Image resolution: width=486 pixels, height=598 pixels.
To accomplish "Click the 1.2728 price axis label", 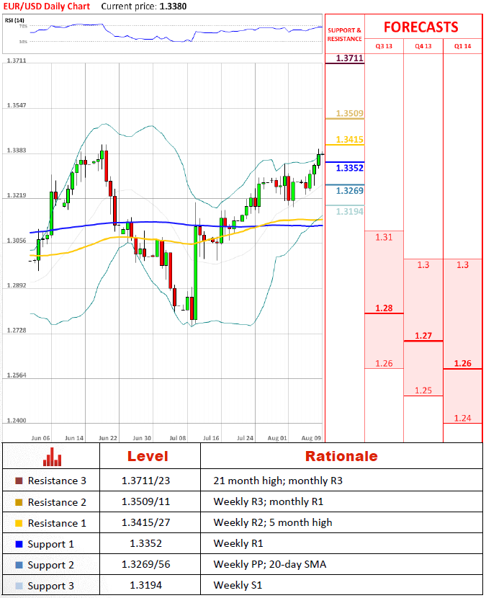I will (x=17, y=330).
